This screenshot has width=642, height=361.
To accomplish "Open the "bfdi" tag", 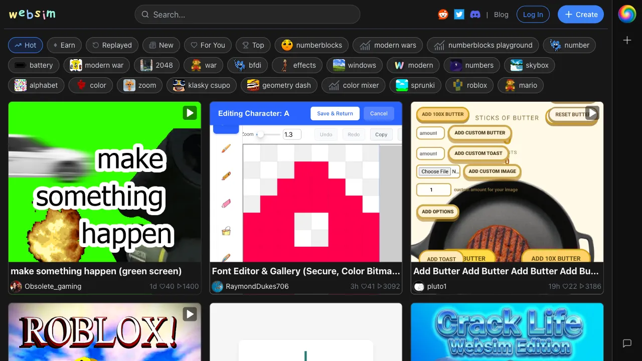I will click(247, 65).
